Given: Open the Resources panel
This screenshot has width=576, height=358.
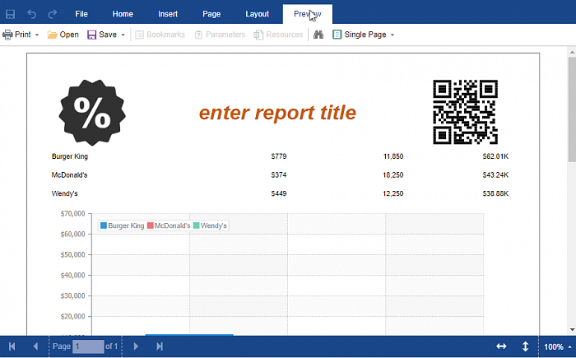Looking at the screenshot, I should pos(278,35).
